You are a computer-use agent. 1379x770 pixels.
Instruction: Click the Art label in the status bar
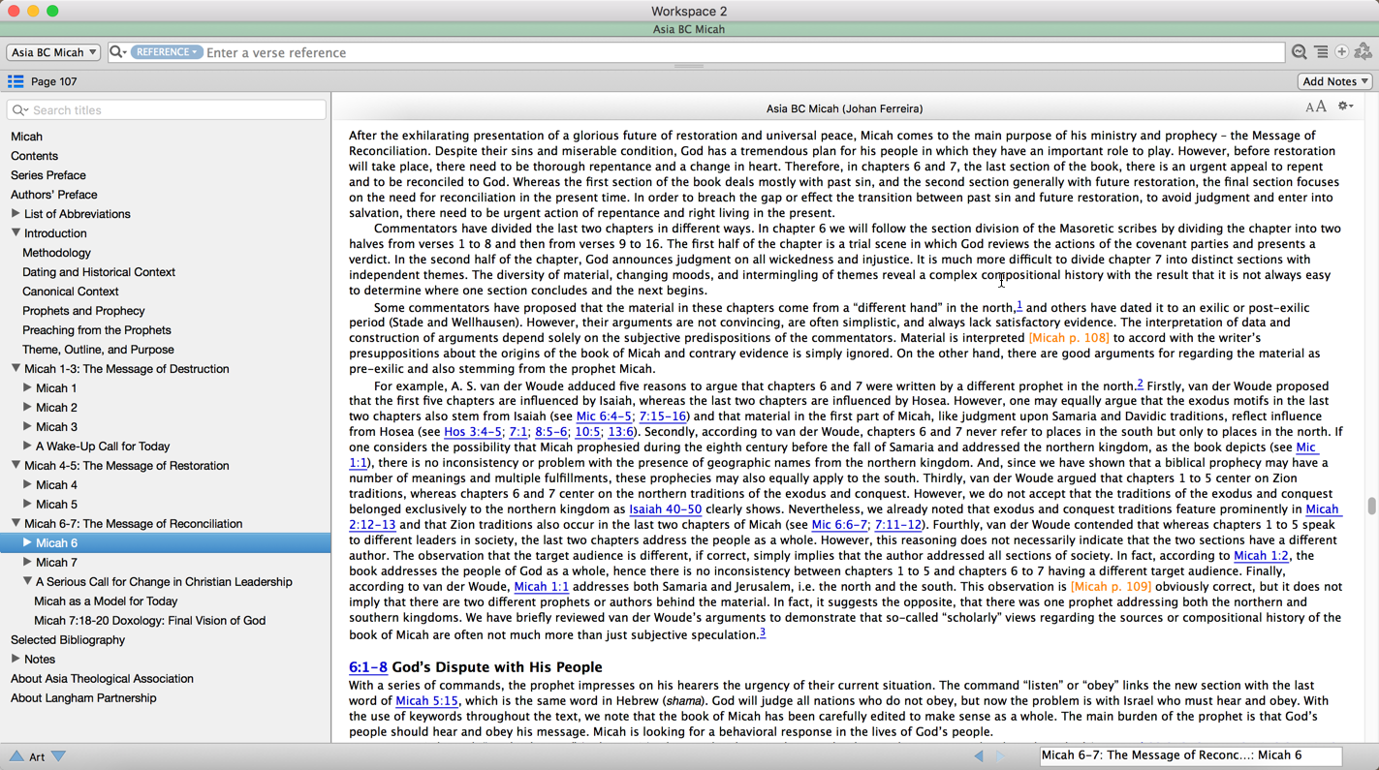37,757
